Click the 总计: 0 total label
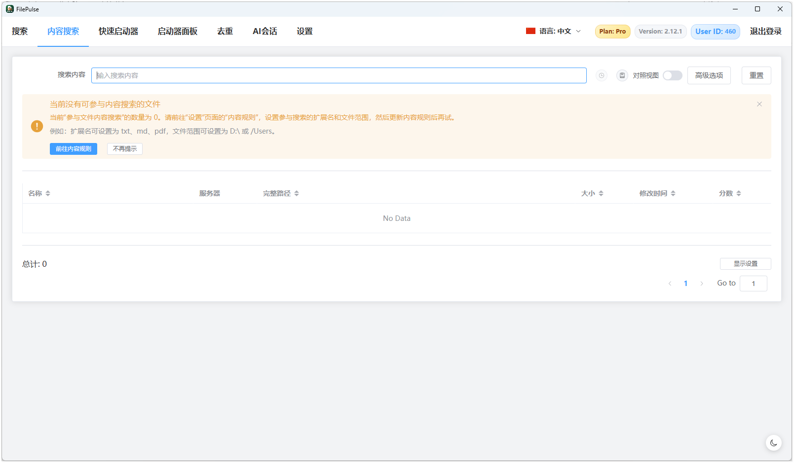 pyautogui.click(x=35, y=264)
